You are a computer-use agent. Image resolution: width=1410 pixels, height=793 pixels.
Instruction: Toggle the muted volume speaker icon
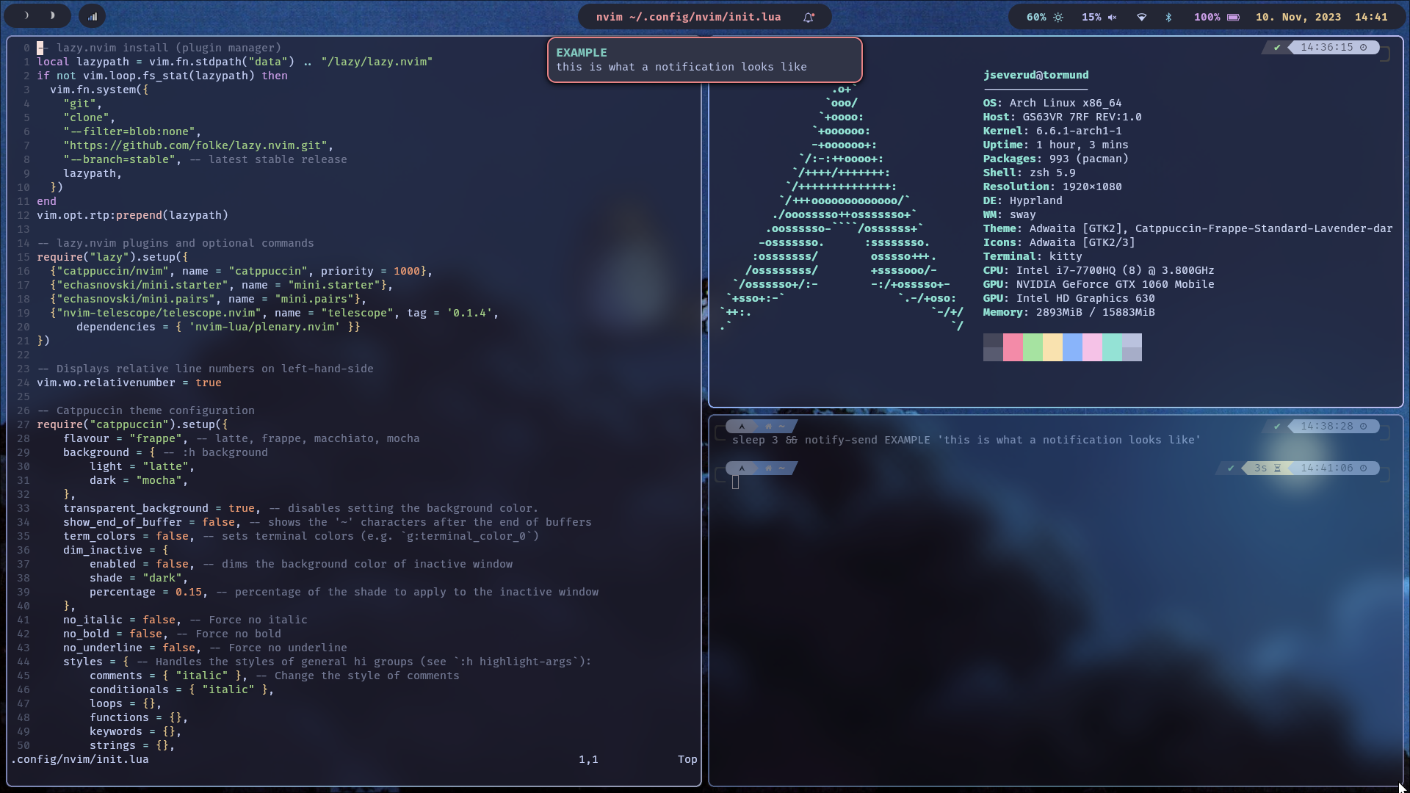point(1112,17)
